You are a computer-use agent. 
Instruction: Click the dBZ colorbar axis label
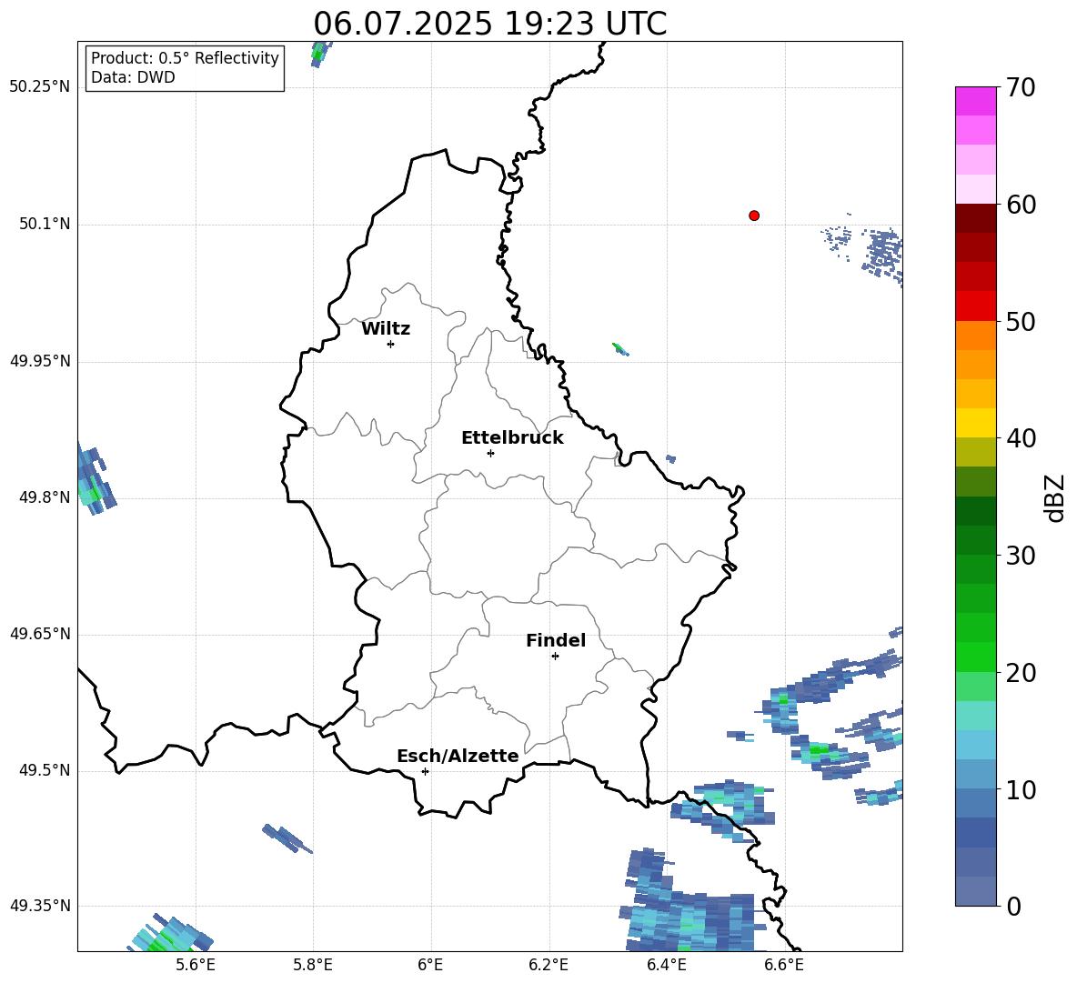1055,497
